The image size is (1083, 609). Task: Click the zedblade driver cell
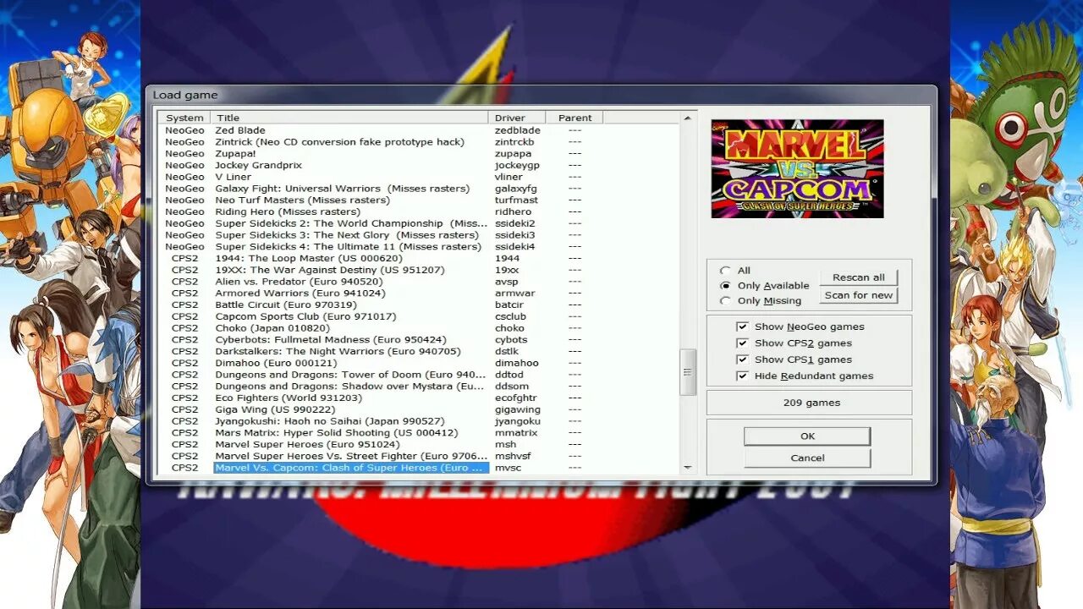pos(517,130)
